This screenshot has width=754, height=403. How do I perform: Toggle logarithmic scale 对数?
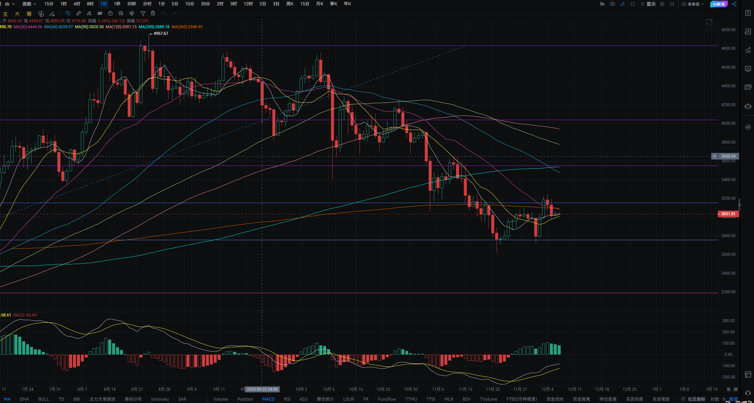(x=715, y=399)
